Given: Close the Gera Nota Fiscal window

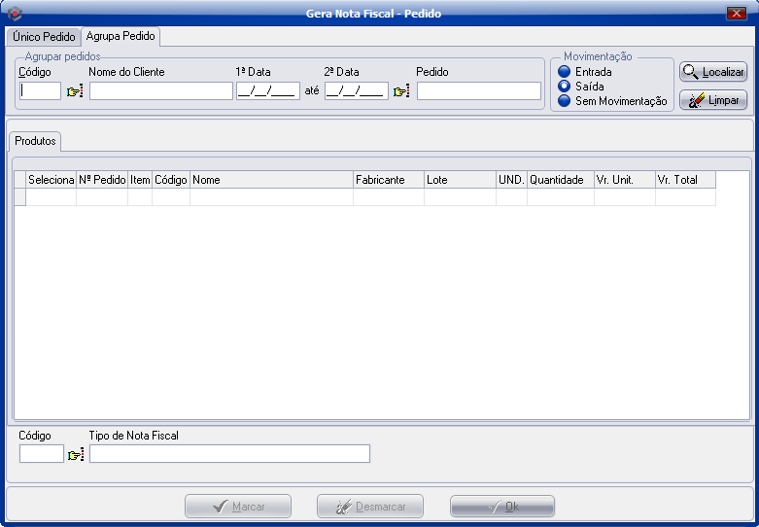Looking at the screenshot, I should coord(736,14).
